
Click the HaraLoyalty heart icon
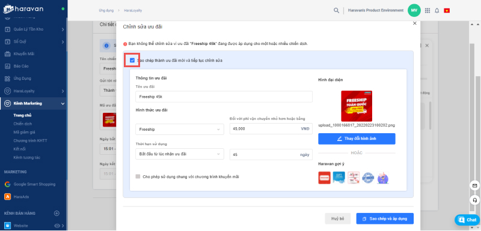tap(8, 91)
